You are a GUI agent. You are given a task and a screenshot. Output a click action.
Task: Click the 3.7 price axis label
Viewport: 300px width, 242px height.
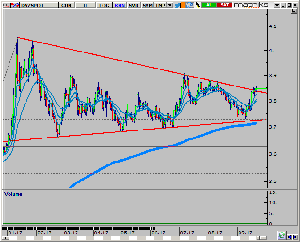click(273, 127)
